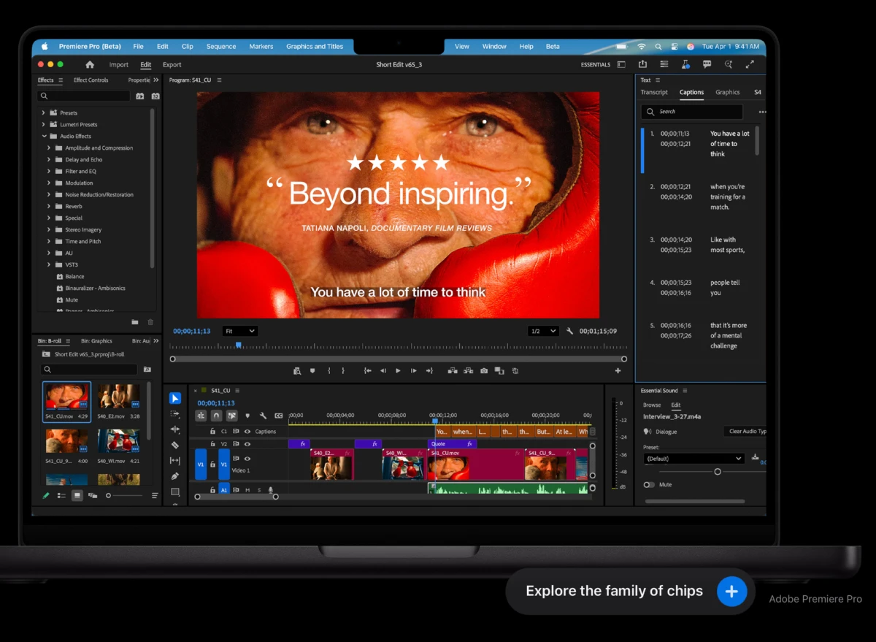Click the New Bin folder icon in Effects panel

[x=135, y=322]
